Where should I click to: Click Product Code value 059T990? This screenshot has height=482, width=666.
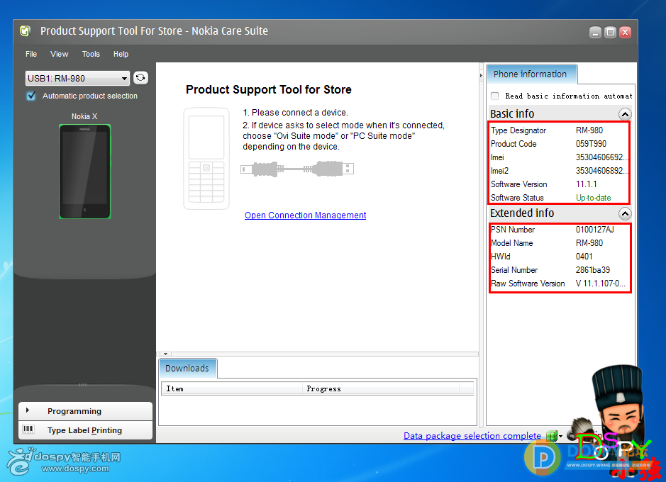click(592, 144)
